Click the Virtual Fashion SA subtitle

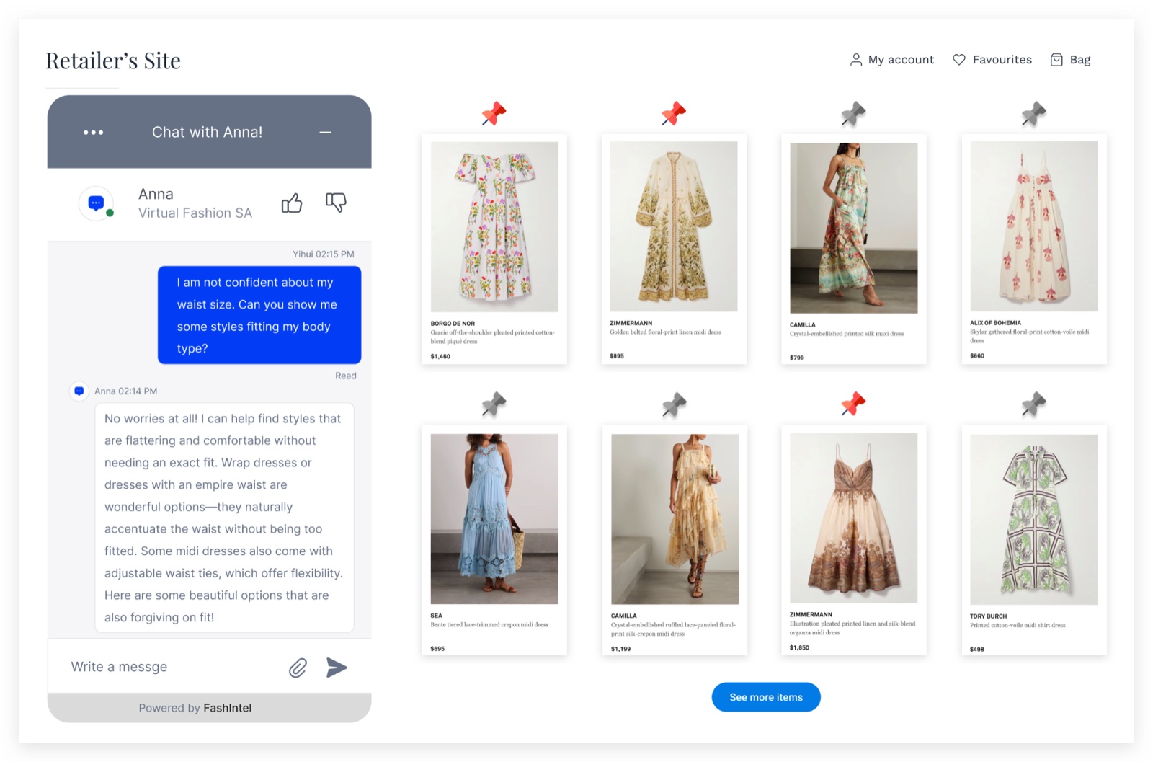(195, 213)
